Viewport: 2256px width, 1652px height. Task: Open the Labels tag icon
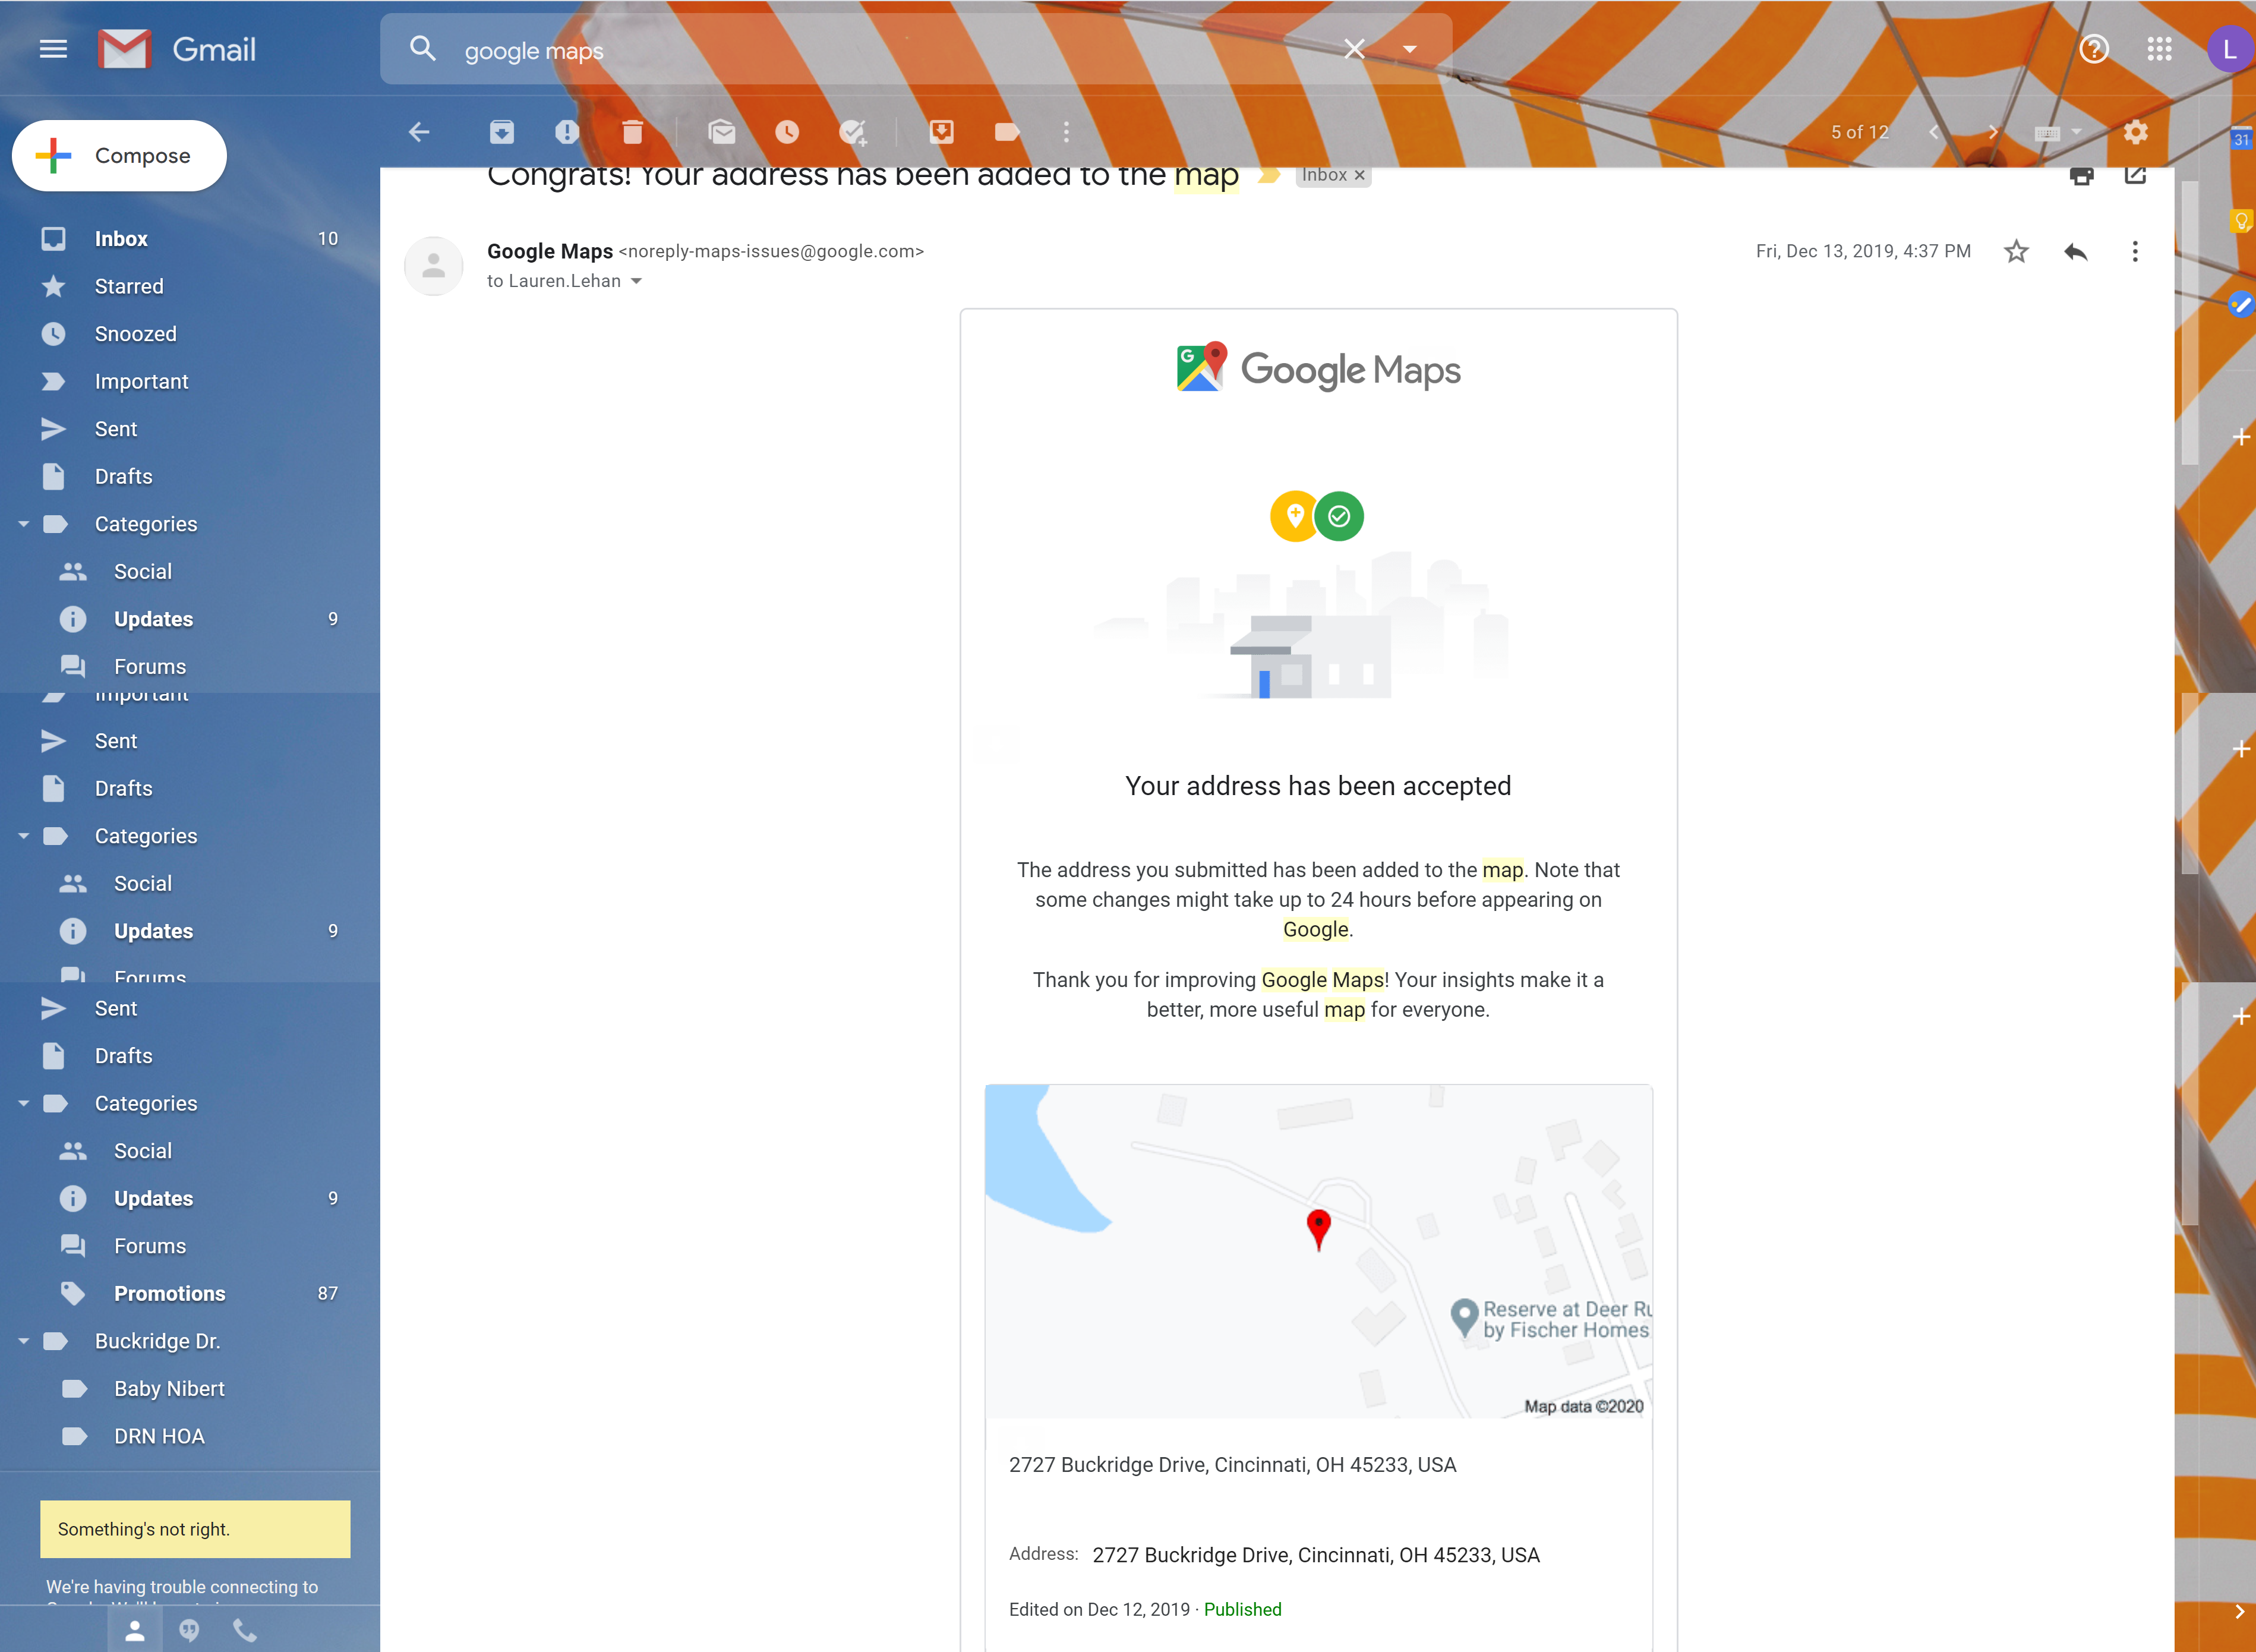pyautogui.click(x=1006, y=132)
